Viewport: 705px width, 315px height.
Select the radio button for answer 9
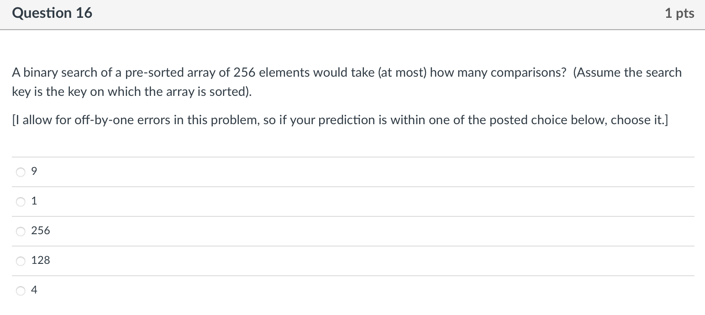point(20,172)
